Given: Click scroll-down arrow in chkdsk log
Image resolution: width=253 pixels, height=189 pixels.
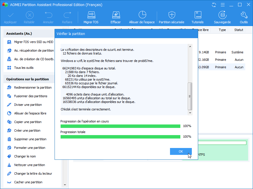Looking at the screenshot, I should [x=190, y=113].
